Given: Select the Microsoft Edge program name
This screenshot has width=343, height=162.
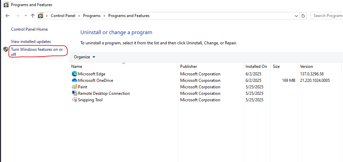Looking at the screenshot, I should (x=92, y=74).
